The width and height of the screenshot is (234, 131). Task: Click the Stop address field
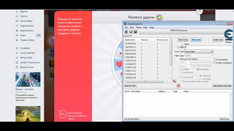(199, 66)
